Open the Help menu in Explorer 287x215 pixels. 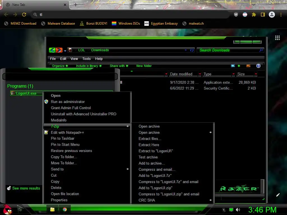pos(99,59)
